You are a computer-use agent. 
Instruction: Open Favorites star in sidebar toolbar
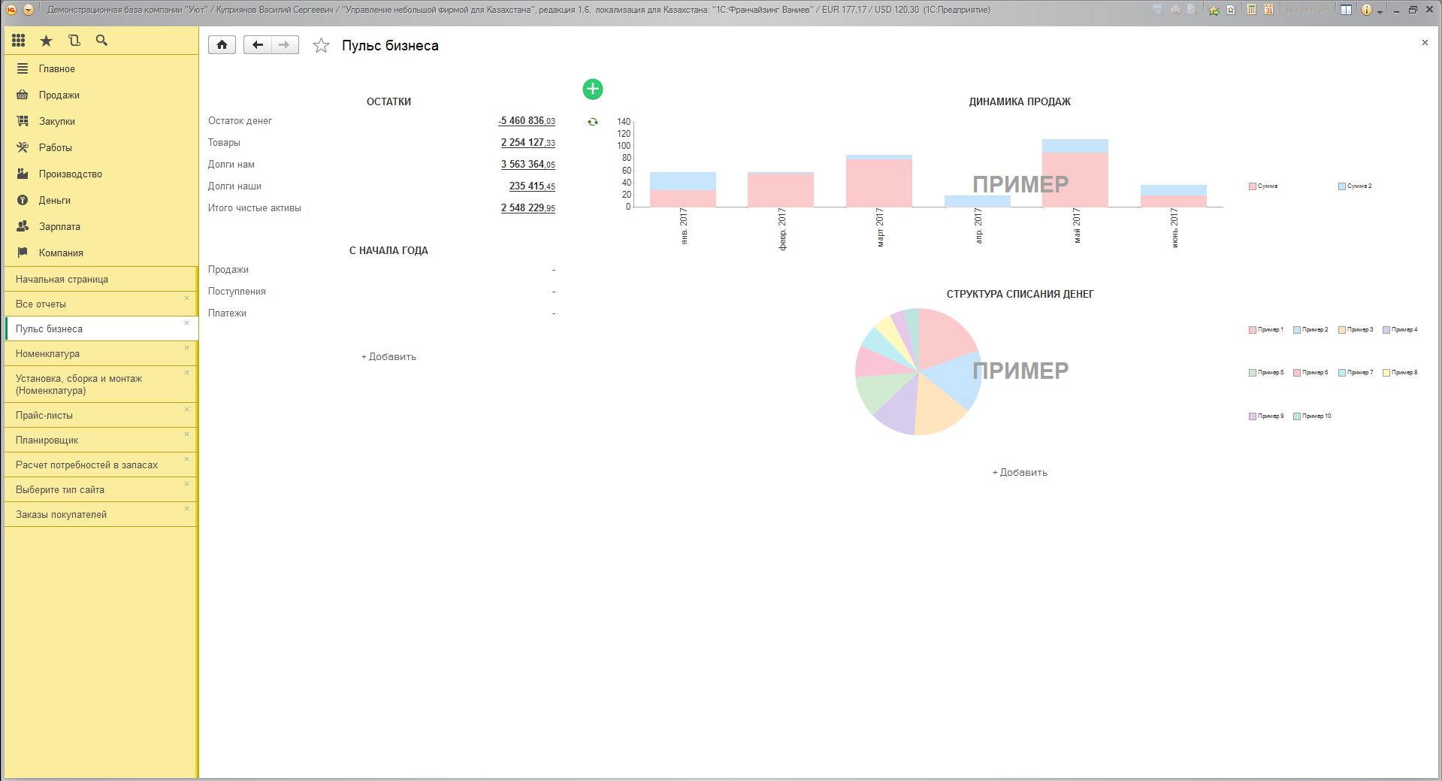coord(47,41)
